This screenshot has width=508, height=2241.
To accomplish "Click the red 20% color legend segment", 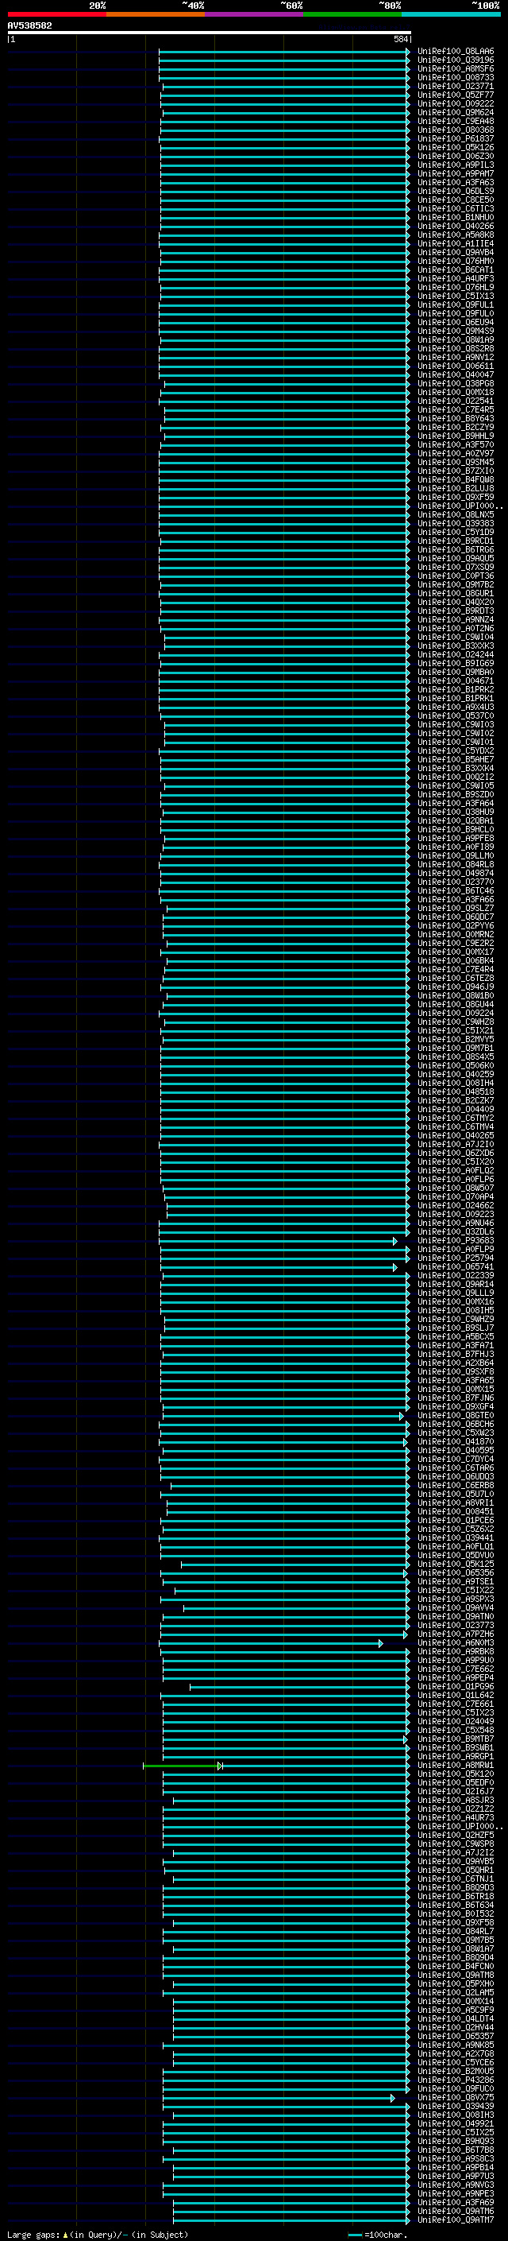I will (x=56, y=14).
